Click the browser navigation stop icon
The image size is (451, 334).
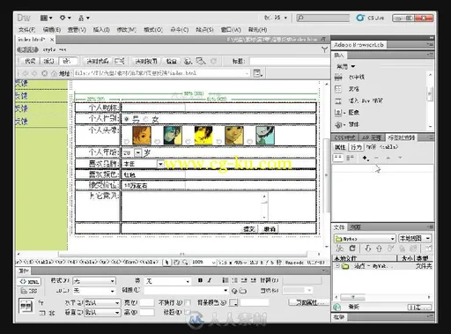click(44, 73)
